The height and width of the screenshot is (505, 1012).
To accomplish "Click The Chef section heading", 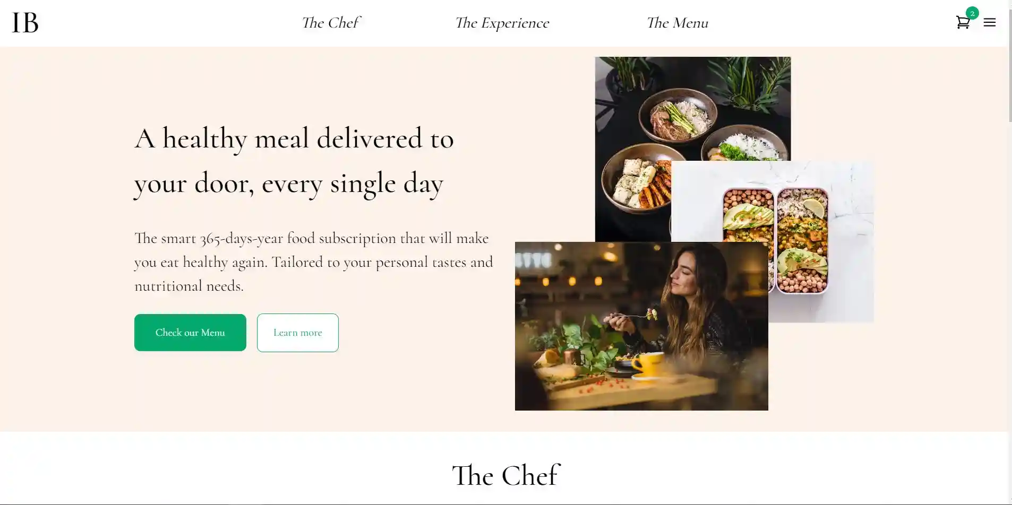I will (x=505, y=475).
